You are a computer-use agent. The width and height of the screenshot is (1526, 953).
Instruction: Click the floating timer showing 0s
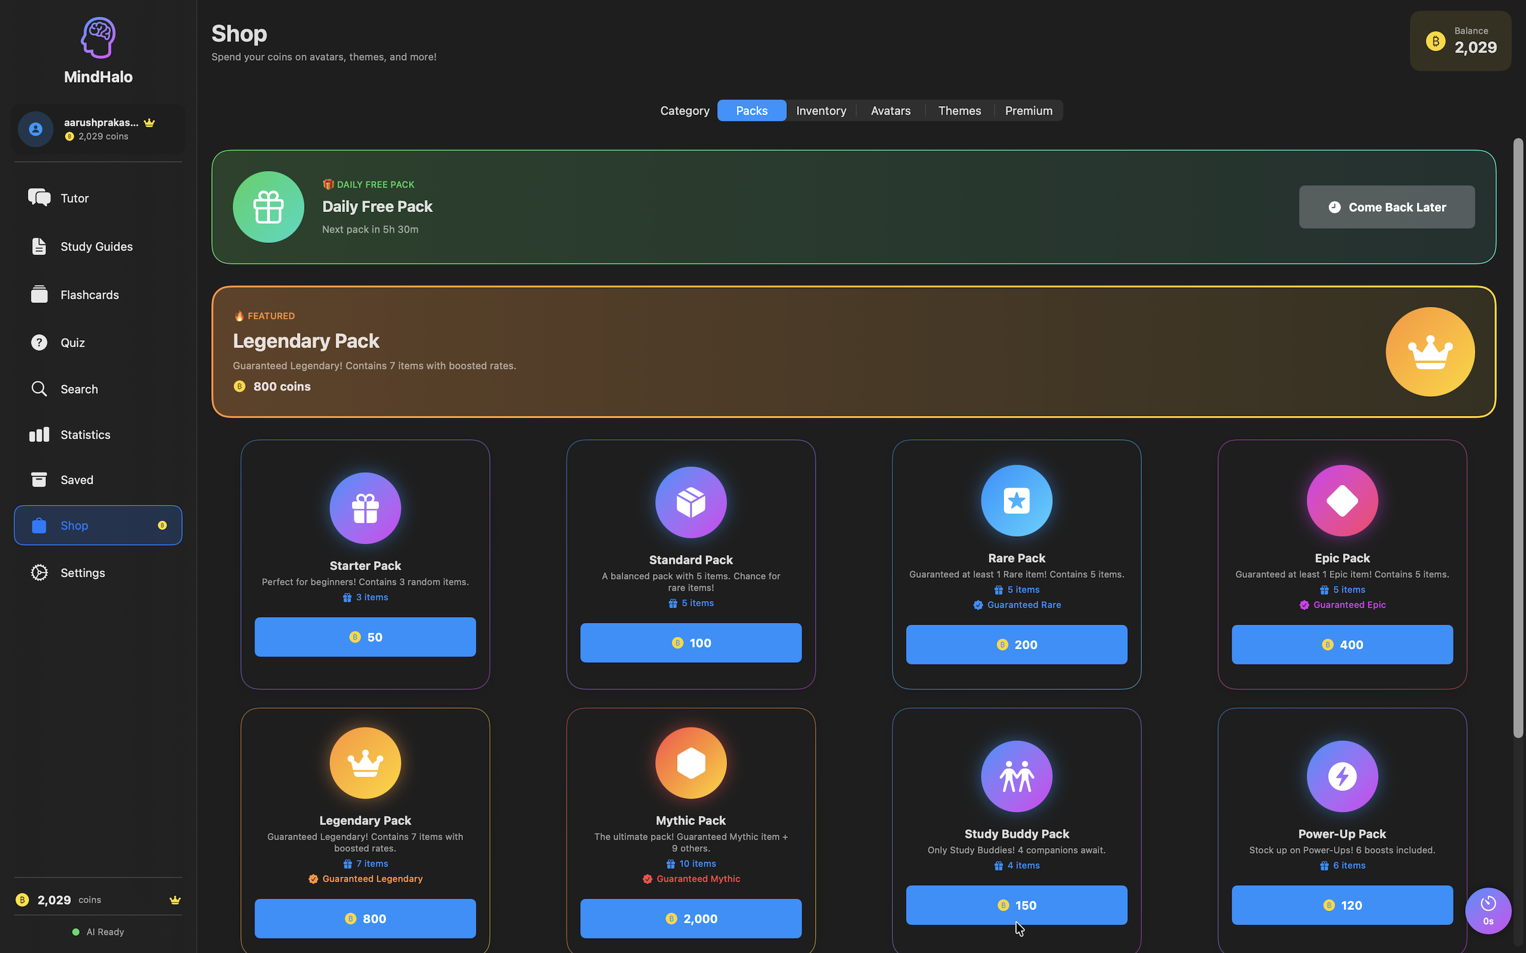pyautogui.click(x=1487, y=911)
